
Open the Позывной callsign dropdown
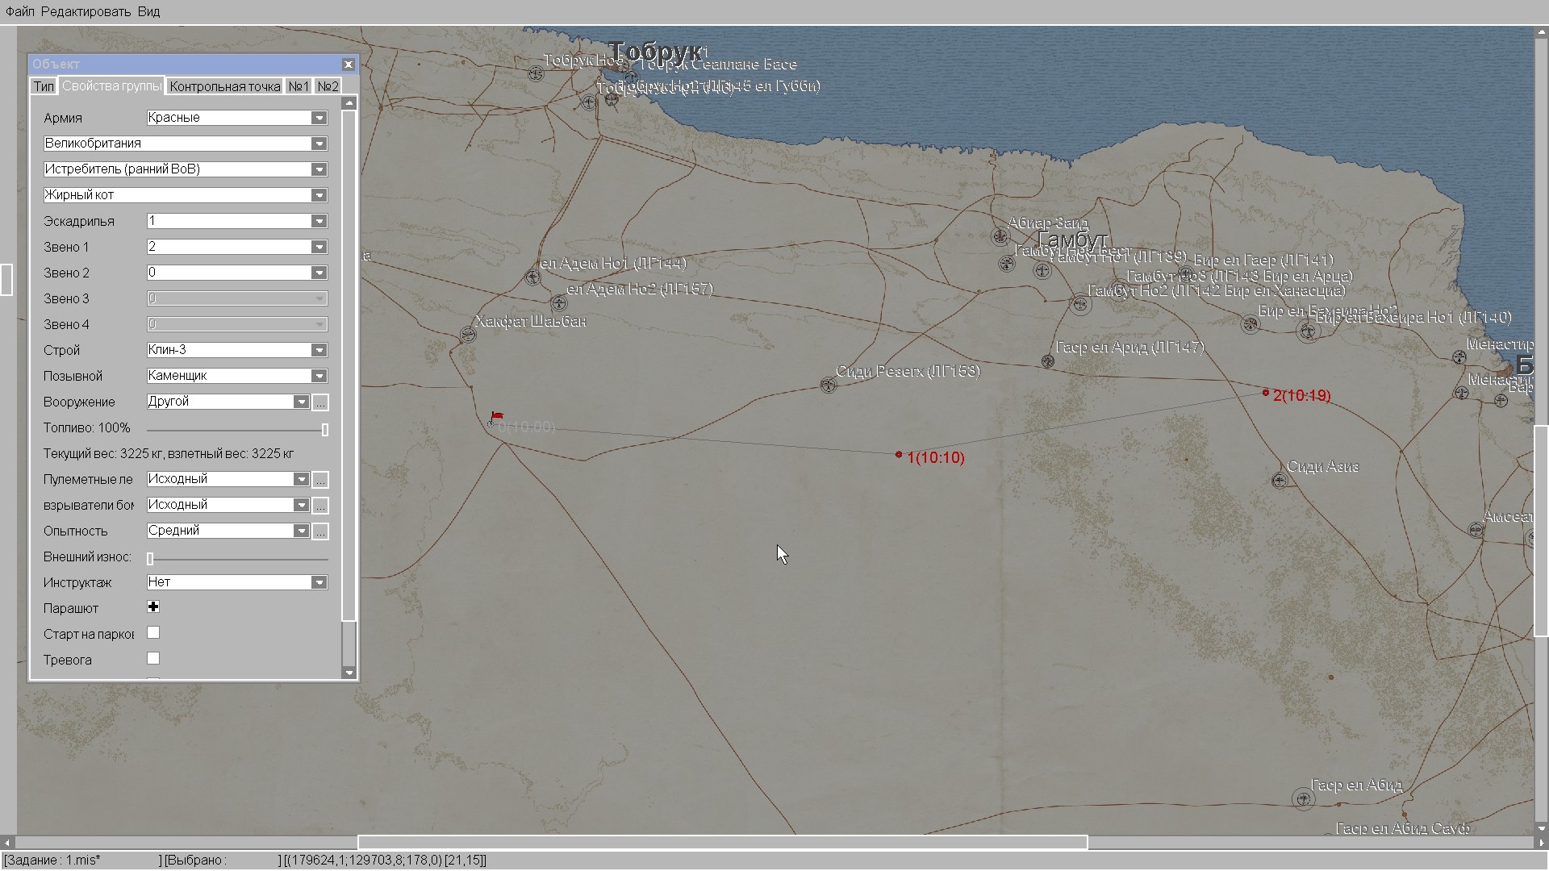click(x=319, y=376)
